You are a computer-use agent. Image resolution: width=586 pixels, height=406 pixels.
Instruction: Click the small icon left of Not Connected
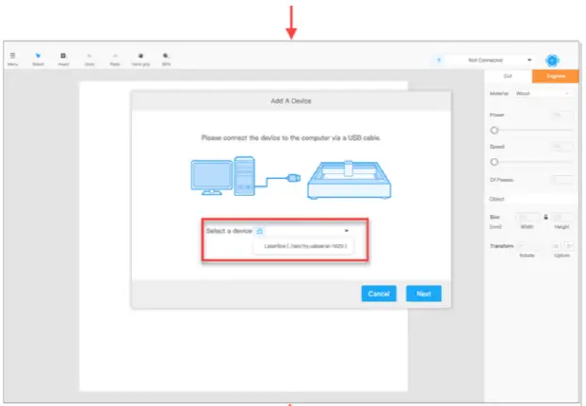coord(439,60)
